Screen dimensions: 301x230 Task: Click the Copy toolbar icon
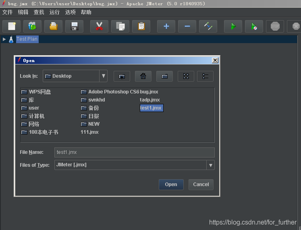point(120,26)
